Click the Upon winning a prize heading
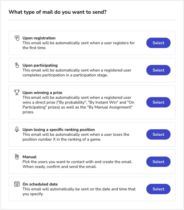The height and width of the screenshot is (210, 184). click(42, 93)
